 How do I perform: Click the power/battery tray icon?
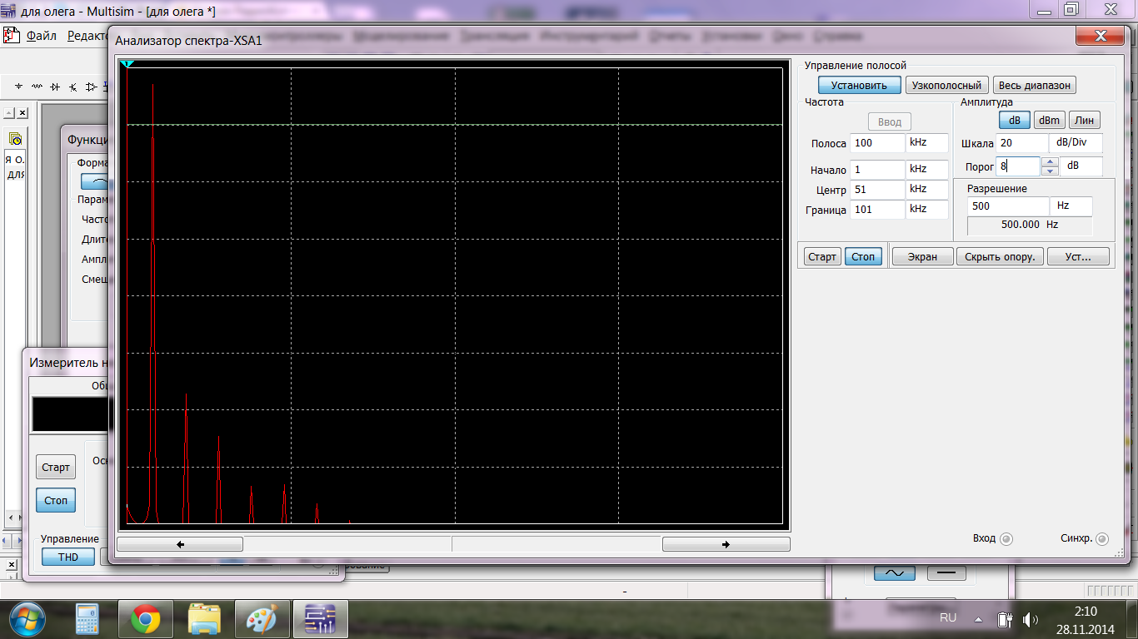point(1005,619)
